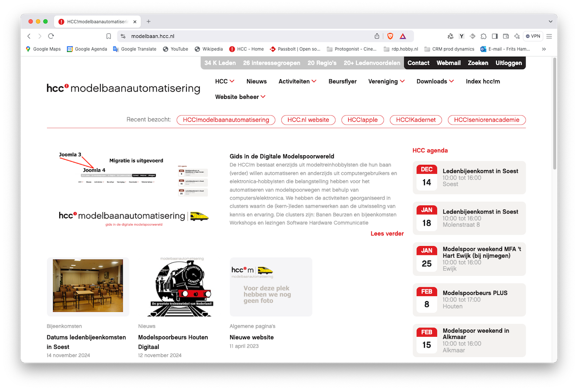
Task: Open a new tab with the plus icon
Action: pyautogui.click(x=149, y=21)
